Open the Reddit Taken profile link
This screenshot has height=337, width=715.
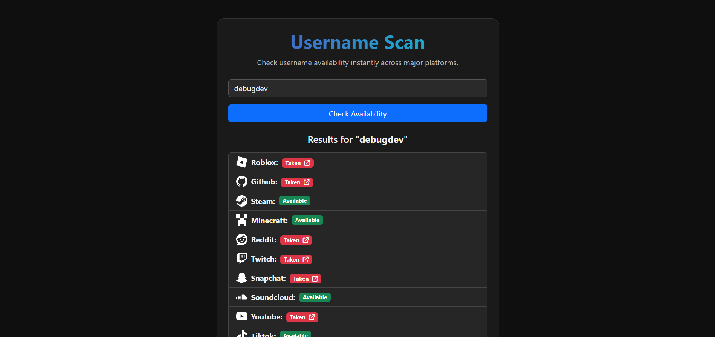pos(296,240)
